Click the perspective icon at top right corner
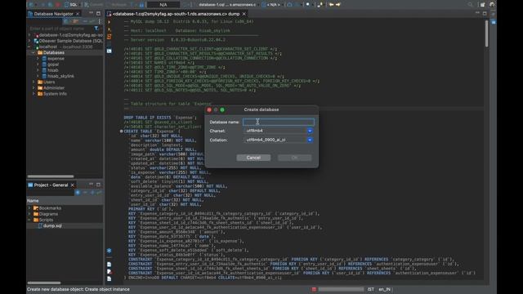 (x=492, y=5)
